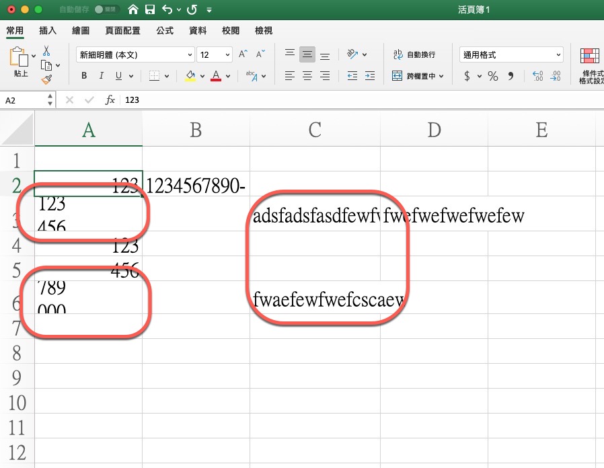Image resolution: width=604 pixels, height=468 pixels.
Task: Click the fx insert function button
Action: 110,100
